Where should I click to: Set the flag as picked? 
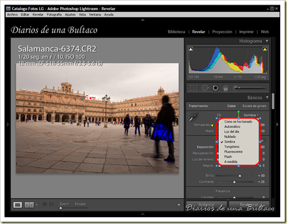[x=44, y=204]
